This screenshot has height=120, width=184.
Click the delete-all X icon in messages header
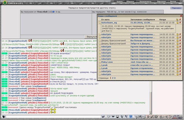[x=180, y=20]
